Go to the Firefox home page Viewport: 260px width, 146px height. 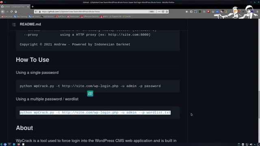coord(16,12)
